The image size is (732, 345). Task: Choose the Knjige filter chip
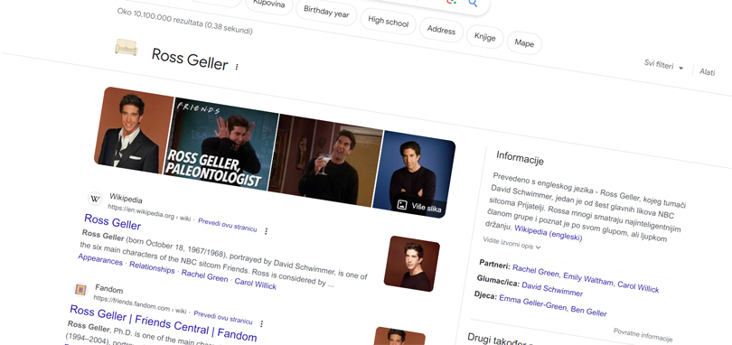[x=484, y=36]
